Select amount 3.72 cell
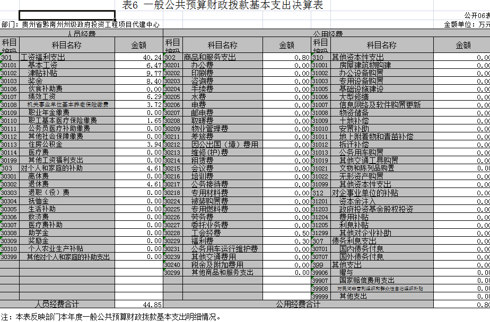The image size is (490, 322). coord(139,104)
